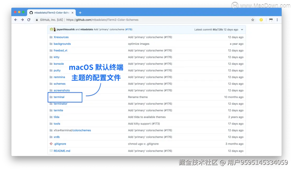
Task: Click the lock site info icon
Action: pyautogui.click(x=37, y=20)
